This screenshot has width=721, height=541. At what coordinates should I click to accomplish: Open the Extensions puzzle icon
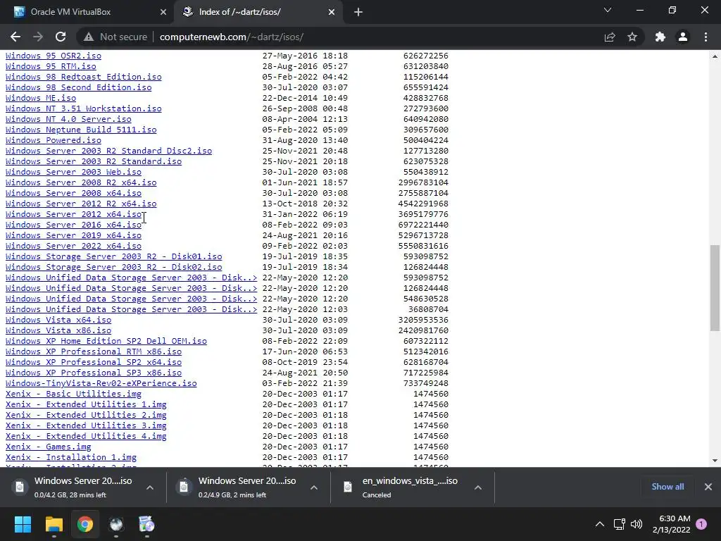click(660, 37)
